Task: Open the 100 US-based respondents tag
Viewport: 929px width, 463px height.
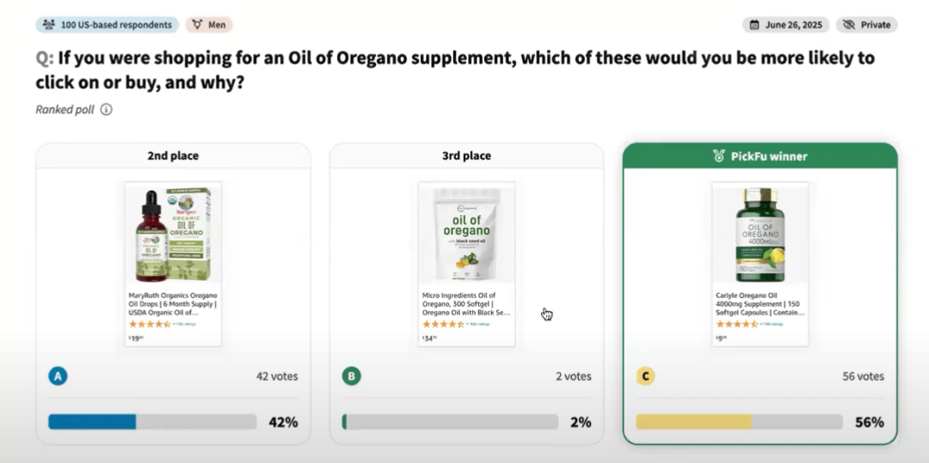Action: click(x=108, y=25)
